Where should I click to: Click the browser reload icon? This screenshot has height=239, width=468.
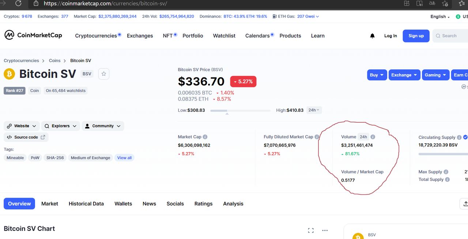tap(18, 4)
